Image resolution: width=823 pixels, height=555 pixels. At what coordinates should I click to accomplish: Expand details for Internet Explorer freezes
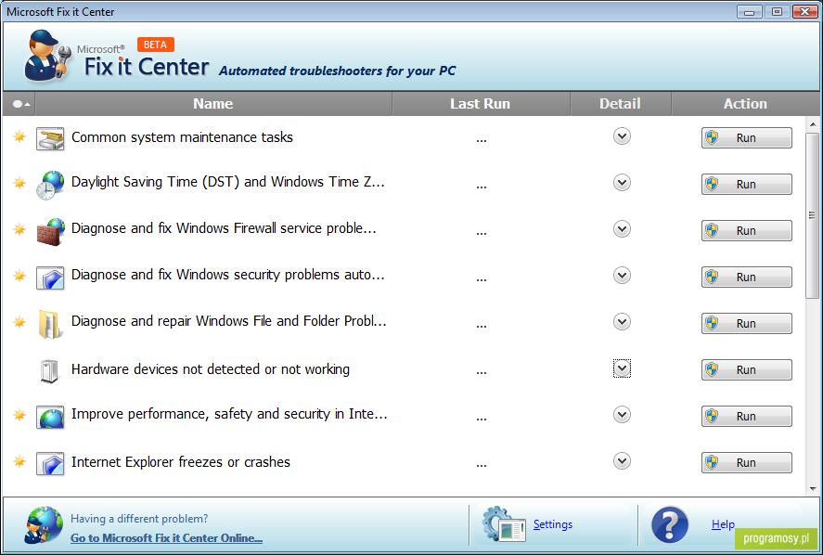click(x=622, y=461)
